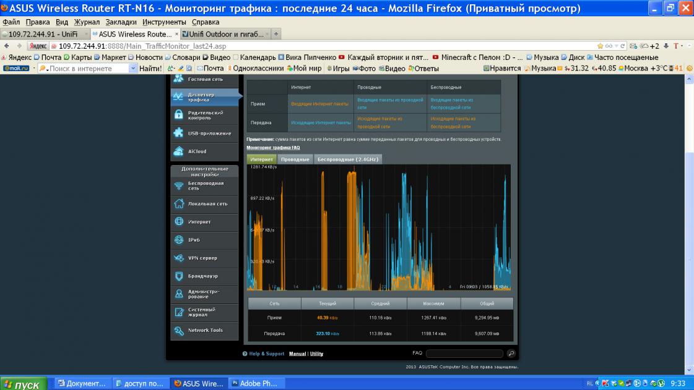Viewport: 694px width, 390px height.
Task: Open Adobe Photoshop from the taskbar
Action: coord(254,384)
